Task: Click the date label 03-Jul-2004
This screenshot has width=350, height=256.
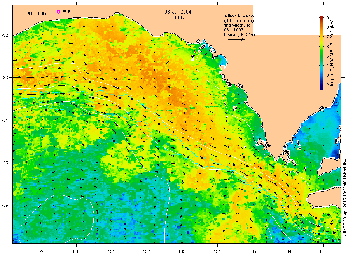Action: point(178,12)
